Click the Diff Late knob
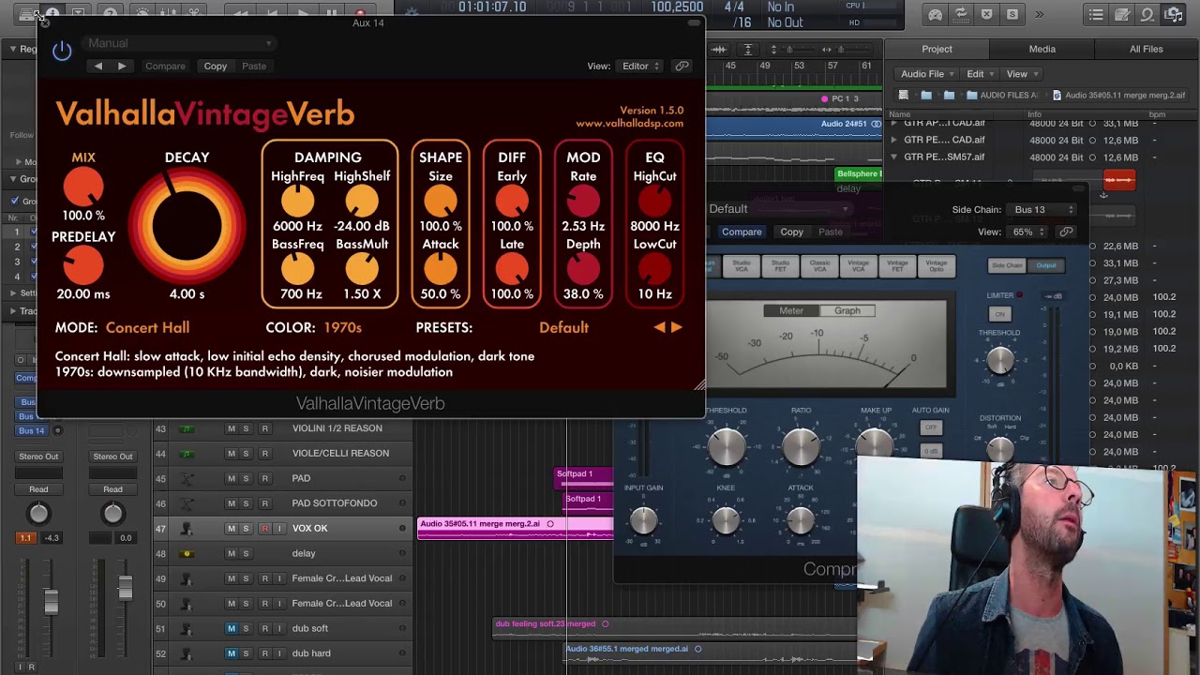 point(512,269)
